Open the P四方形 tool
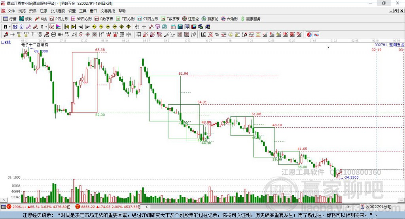 tap(59, 19)
